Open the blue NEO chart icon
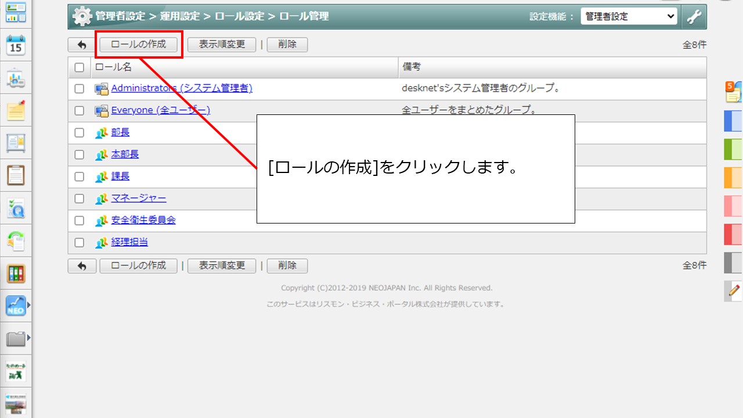This screenshot has width=743, height=418. pyautogui.click(x=16, y=305)
